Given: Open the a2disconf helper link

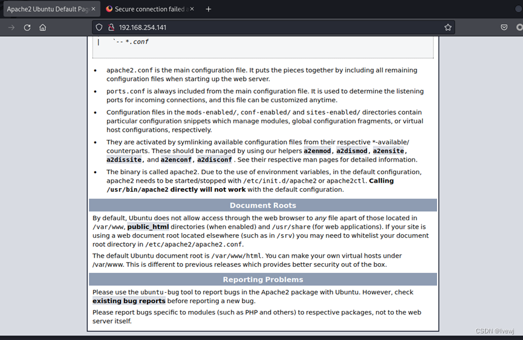Looking at the screenshot, I should (x=215, y=160).
